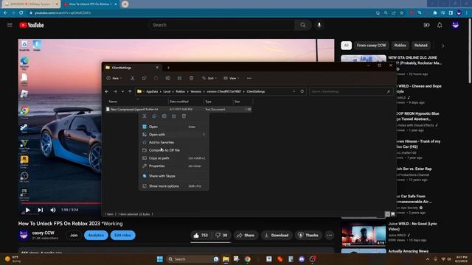
Task: Open the YouTube account avatar menu
Action: [456, 25]
